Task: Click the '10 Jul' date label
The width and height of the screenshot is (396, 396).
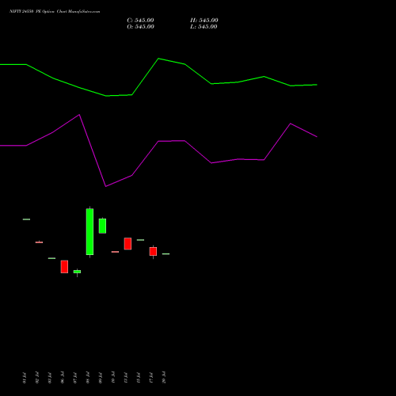Action: tap(113, 378)
